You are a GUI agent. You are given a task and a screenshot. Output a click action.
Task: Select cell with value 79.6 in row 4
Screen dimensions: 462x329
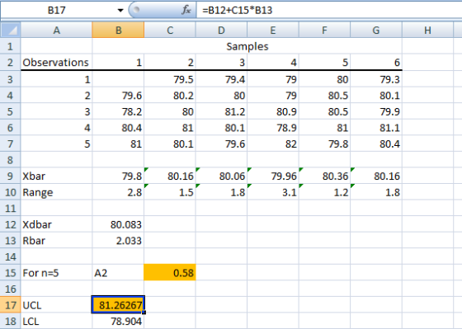pyautogui.click(x=118, y=96)
